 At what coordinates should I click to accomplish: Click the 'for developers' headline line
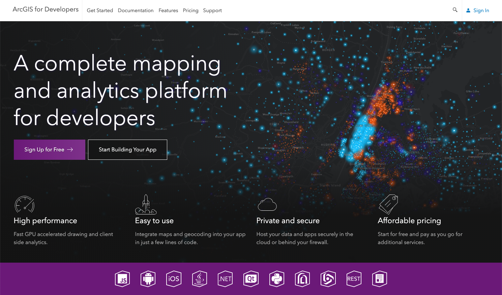pos(84,118)
